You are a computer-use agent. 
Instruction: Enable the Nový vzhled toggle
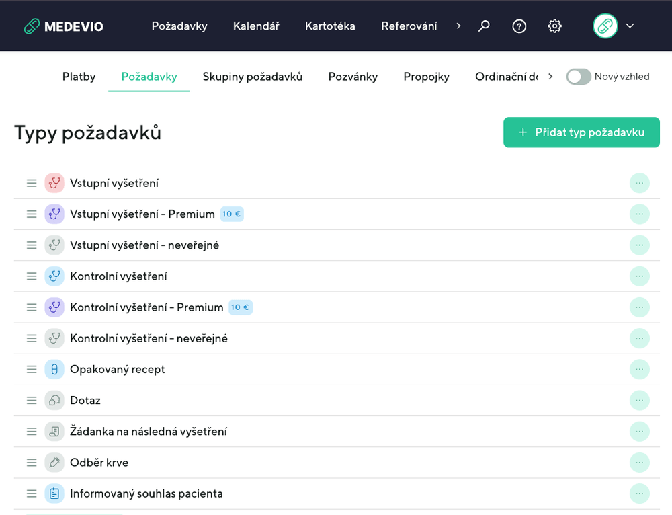point(578,77)
